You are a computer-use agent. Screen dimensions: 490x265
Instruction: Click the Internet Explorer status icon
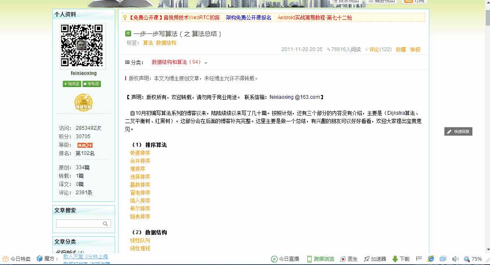(x=430, y=258)
